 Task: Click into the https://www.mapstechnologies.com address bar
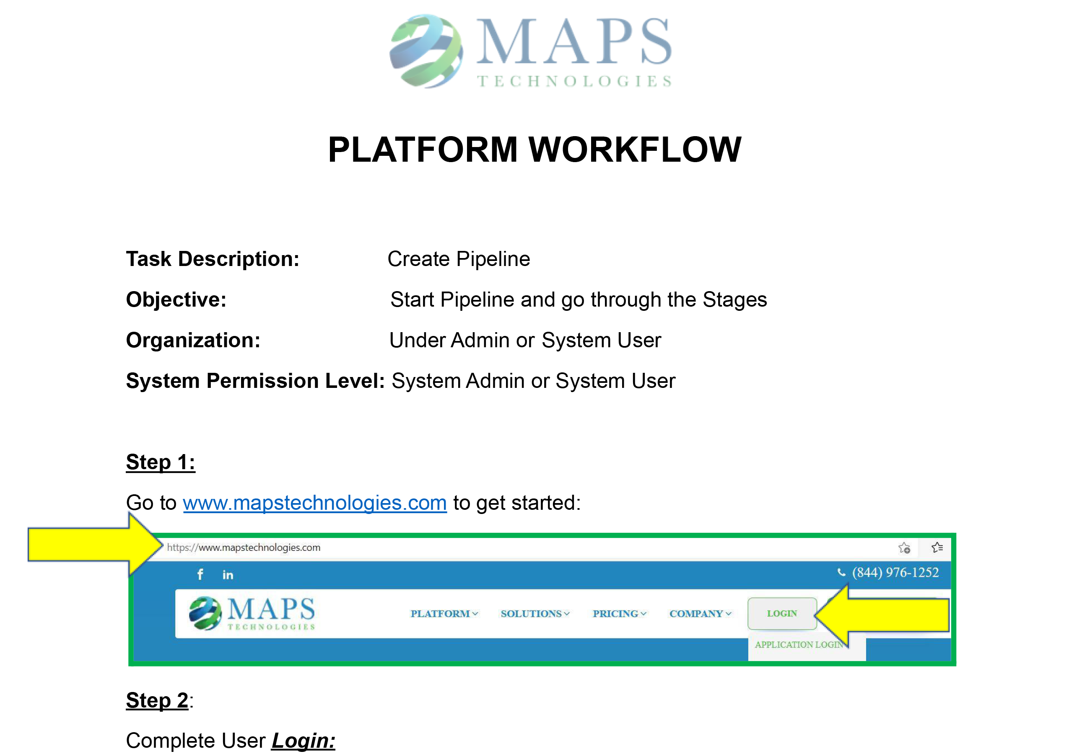tap(244, 547)
